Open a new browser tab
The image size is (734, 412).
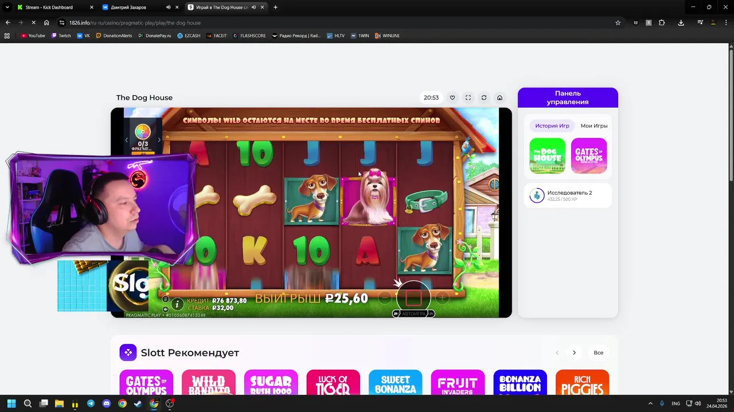click(x=275, y=7)
